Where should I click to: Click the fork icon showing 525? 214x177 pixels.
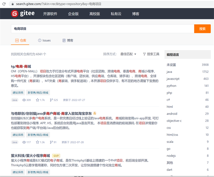(x=51, y=100)
